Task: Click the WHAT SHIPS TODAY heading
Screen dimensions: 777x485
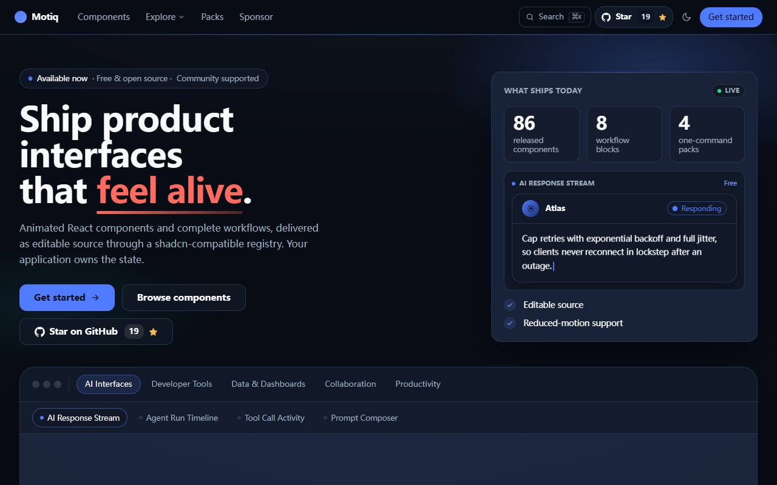Action: (x=543, y=91)
